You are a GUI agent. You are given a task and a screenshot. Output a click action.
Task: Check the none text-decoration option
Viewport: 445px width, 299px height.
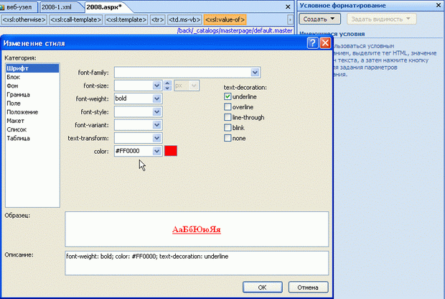pyautogui.click(x=228, y=138)
